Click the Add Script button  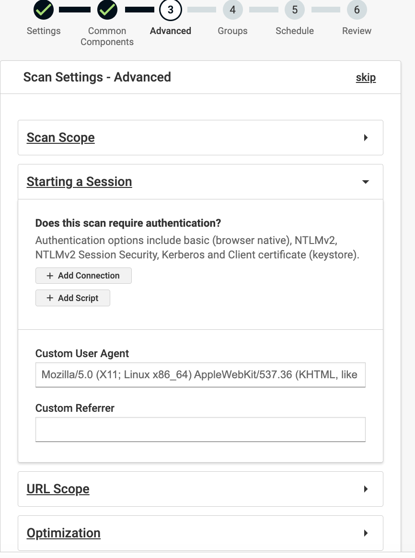[x=73, y=298]
